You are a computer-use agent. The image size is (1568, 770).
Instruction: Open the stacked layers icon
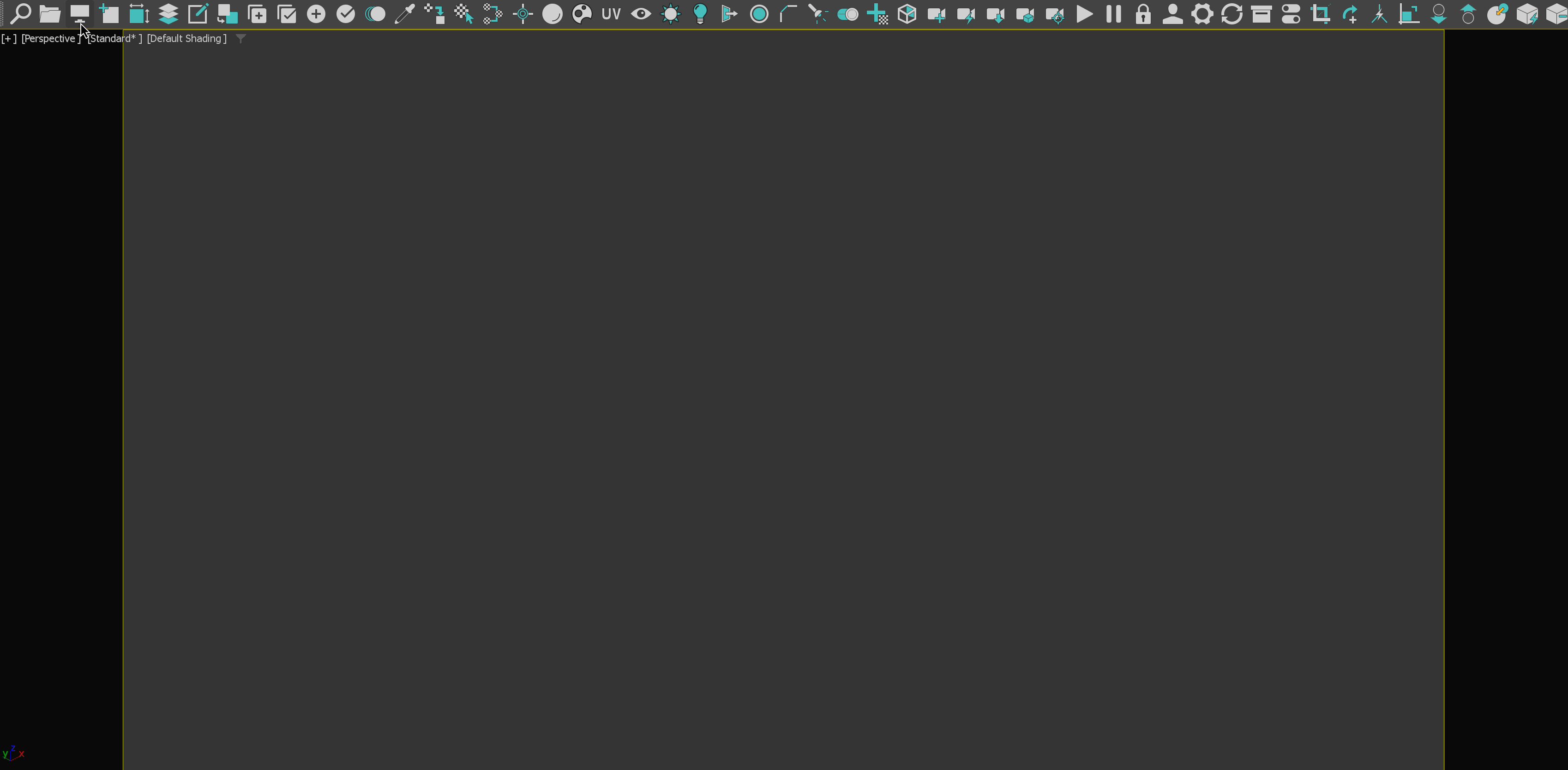(168, 13)
